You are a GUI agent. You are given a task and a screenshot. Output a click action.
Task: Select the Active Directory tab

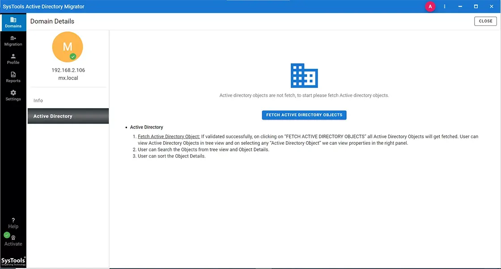pos(68,116)
